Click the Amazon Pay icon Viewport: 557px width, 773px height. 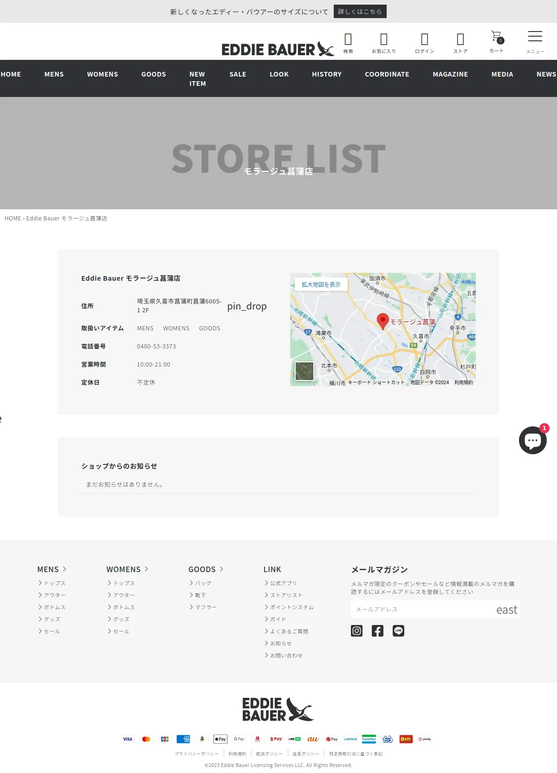[x=202, y=739]
